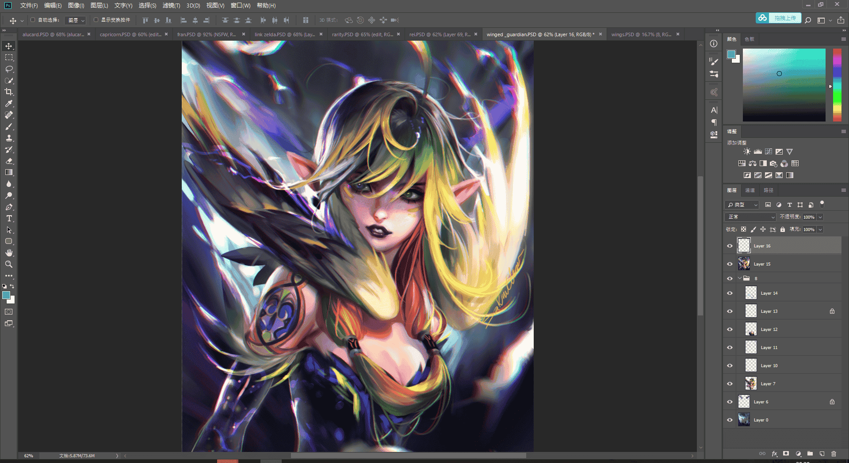Select the Hand tool
The width and height of the screenshot is (849, 463).
point(9,253)
